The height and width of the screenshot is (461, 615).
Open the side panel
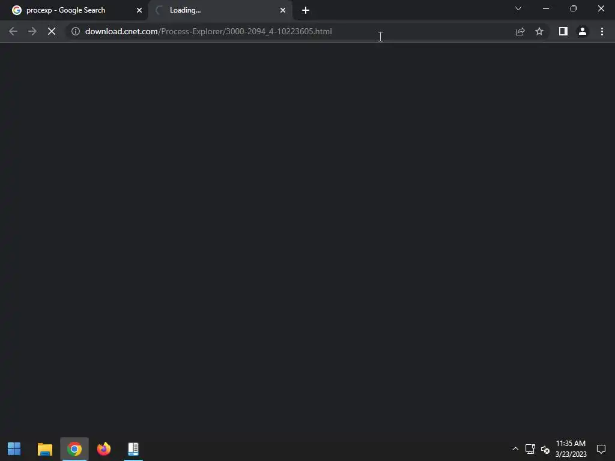[x=563, y=31]
